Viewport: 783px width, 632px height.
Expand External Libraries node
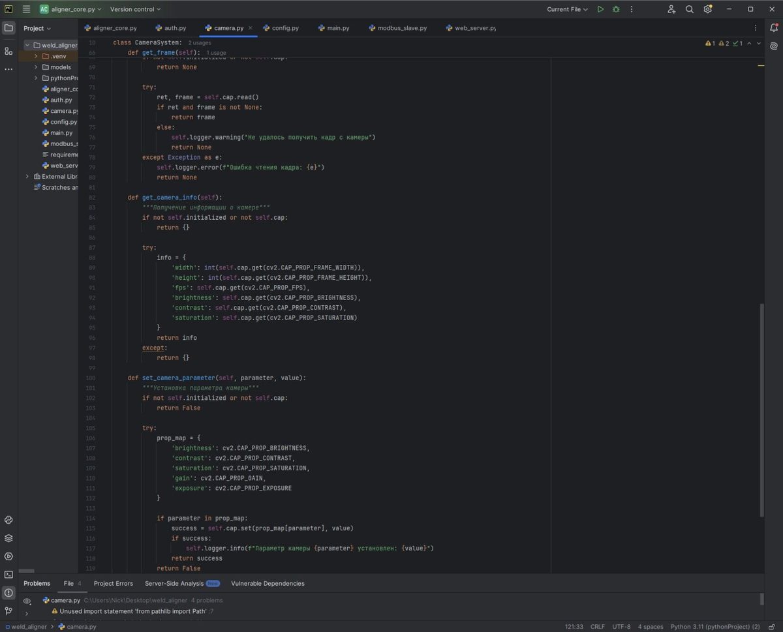tap(27, 176)
